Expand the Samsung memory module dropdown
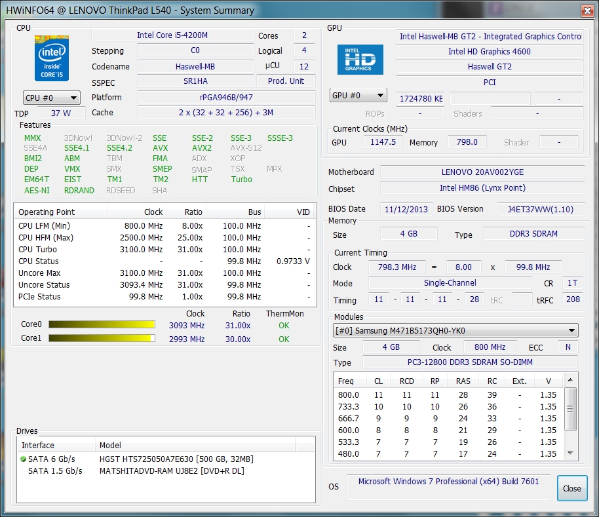The height and width of the screenshot is (517, 599). [x=571, y=331]
